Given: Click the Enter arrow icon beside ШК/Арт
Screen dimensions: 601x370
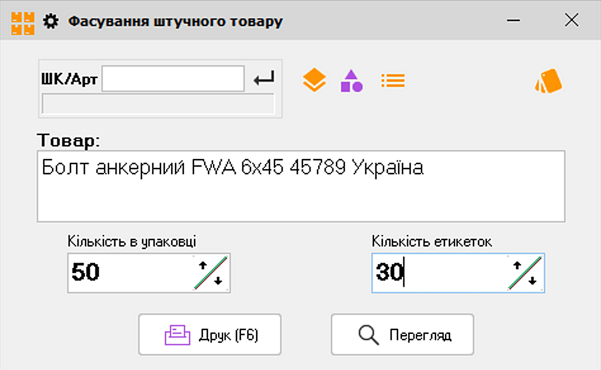Looking at the screenshot, I should pos(264,79).
